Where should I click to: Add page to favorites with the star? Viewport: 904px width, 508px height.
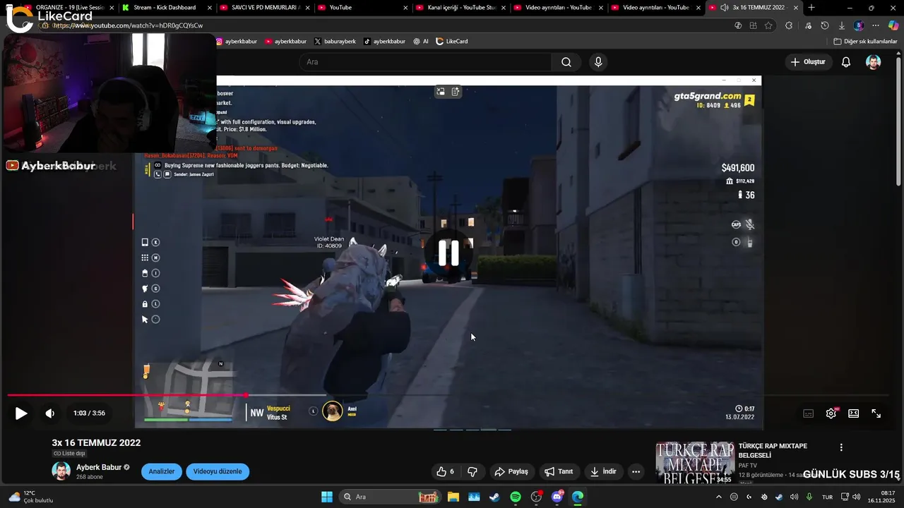click(768, 25)
